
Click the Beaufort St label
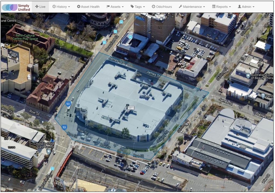(112, 43)
